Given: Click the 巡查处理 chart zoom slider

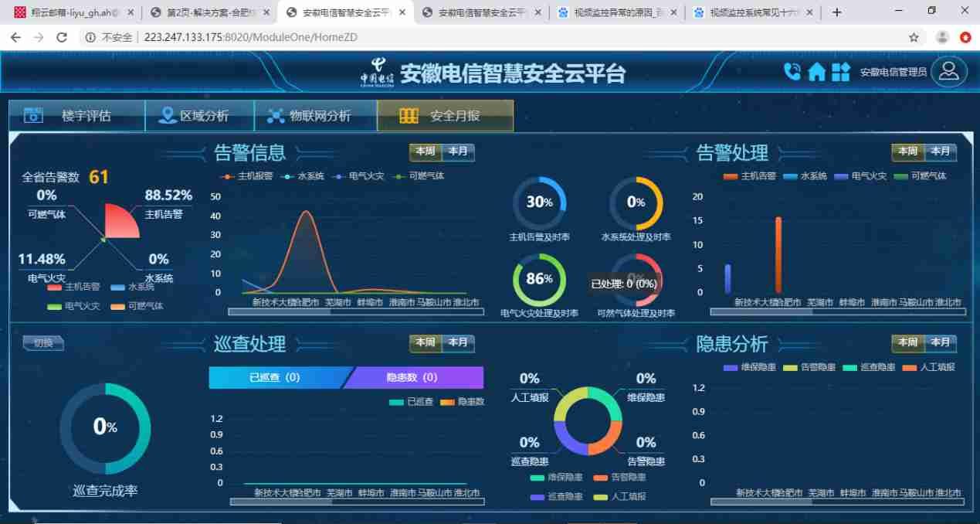Looking at the screenshot, I should click(357, 502).
